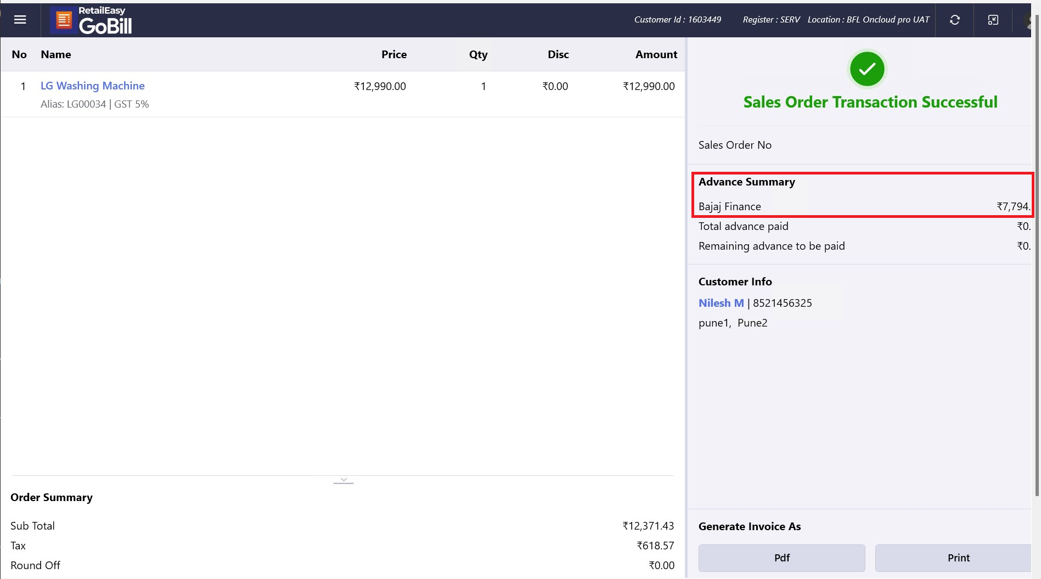
Task: Click the Register : SERV label
Action: click(x=772, y=20)
